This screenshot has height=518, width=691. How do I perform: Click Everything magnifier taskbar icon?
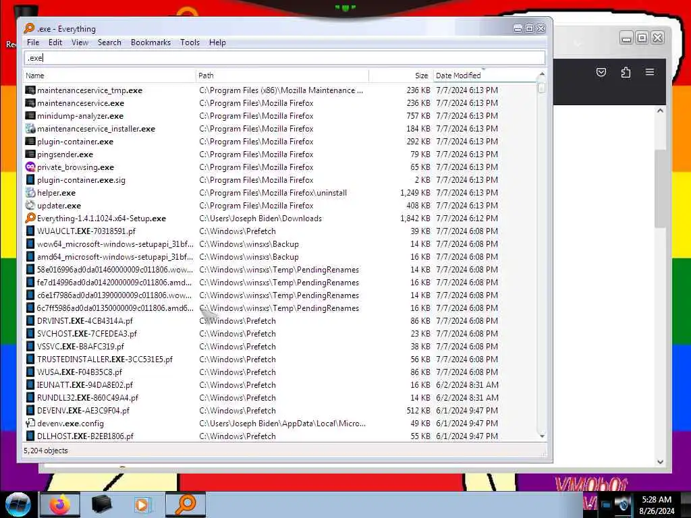click(x=186, y=505)
